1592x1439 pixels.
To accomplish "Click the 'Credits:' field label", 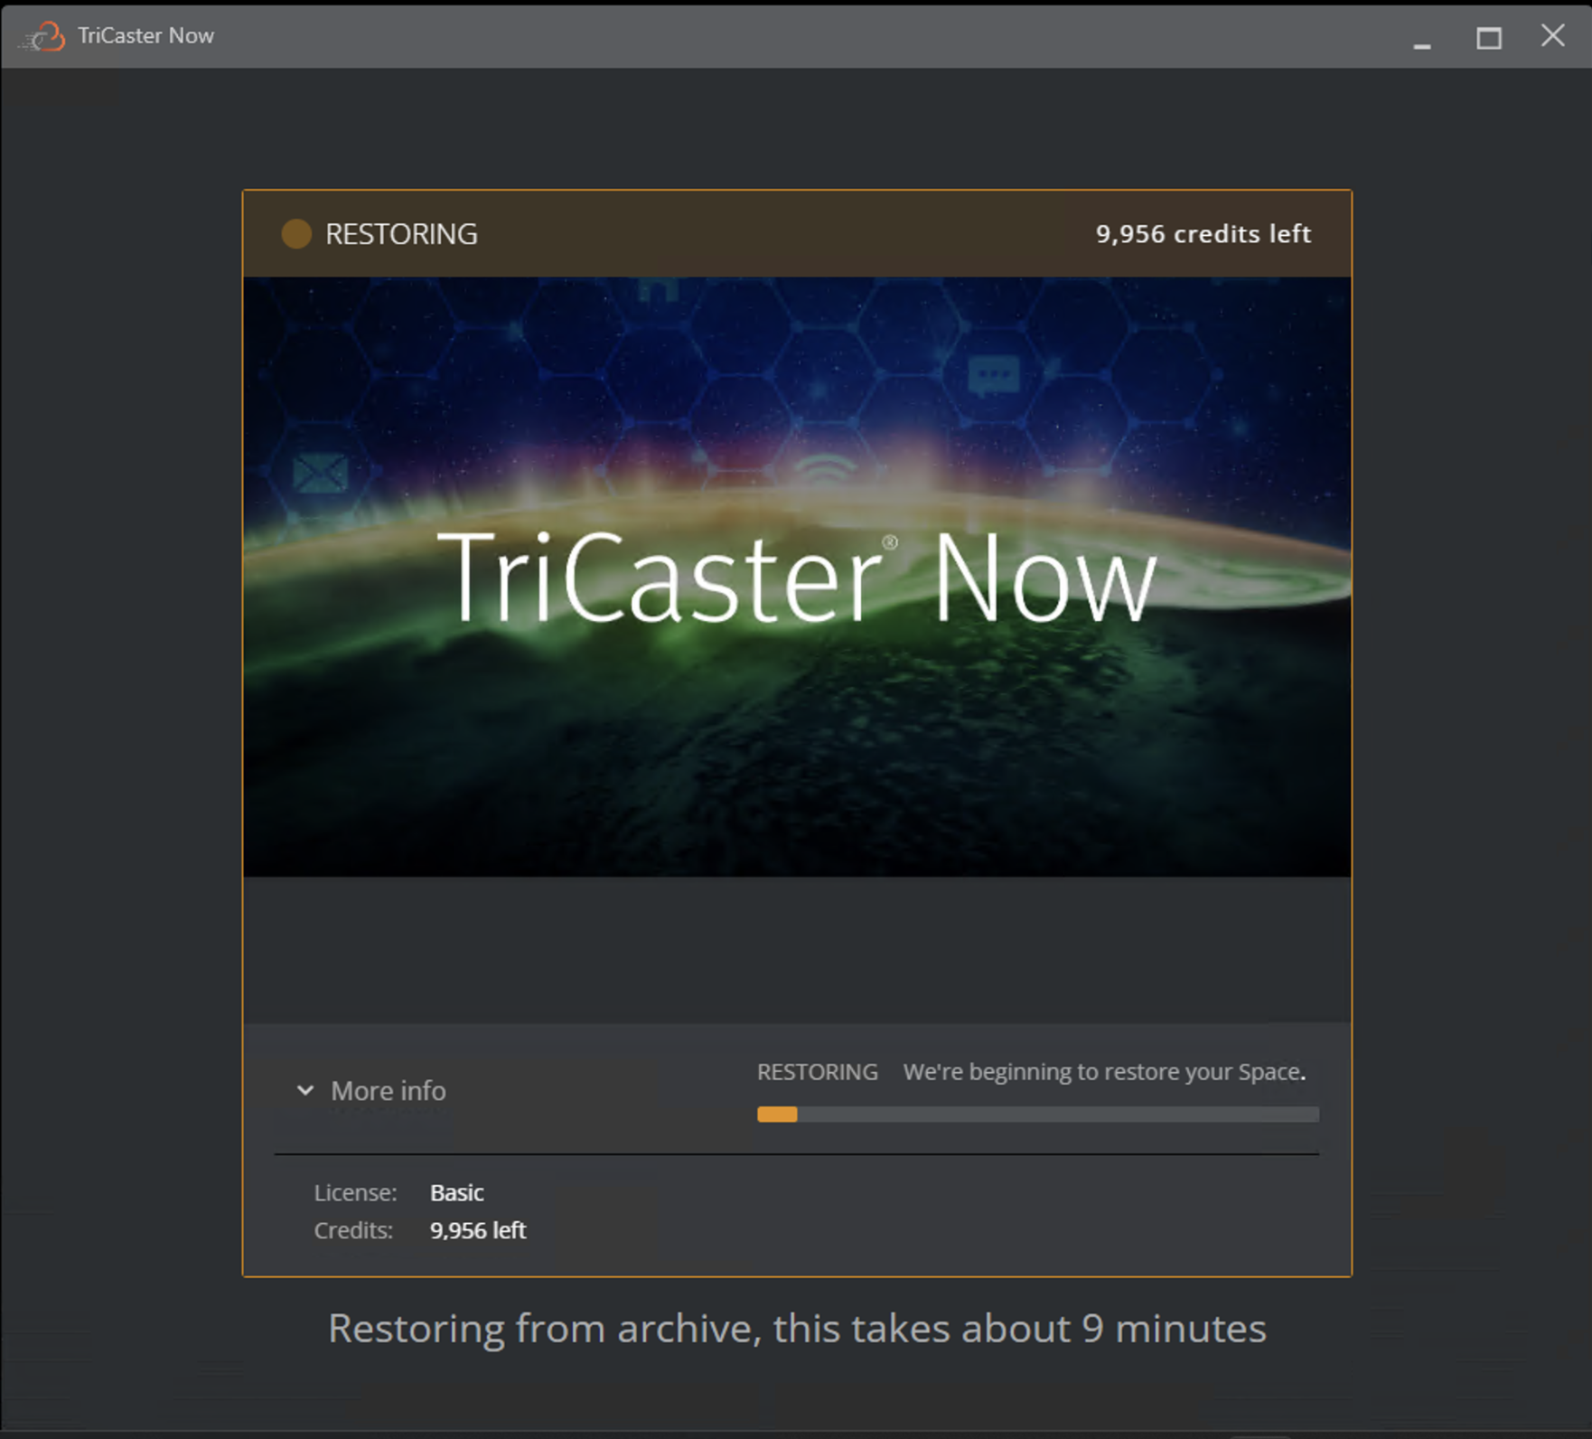I will pyautogui.click(x=354, y=1231).
